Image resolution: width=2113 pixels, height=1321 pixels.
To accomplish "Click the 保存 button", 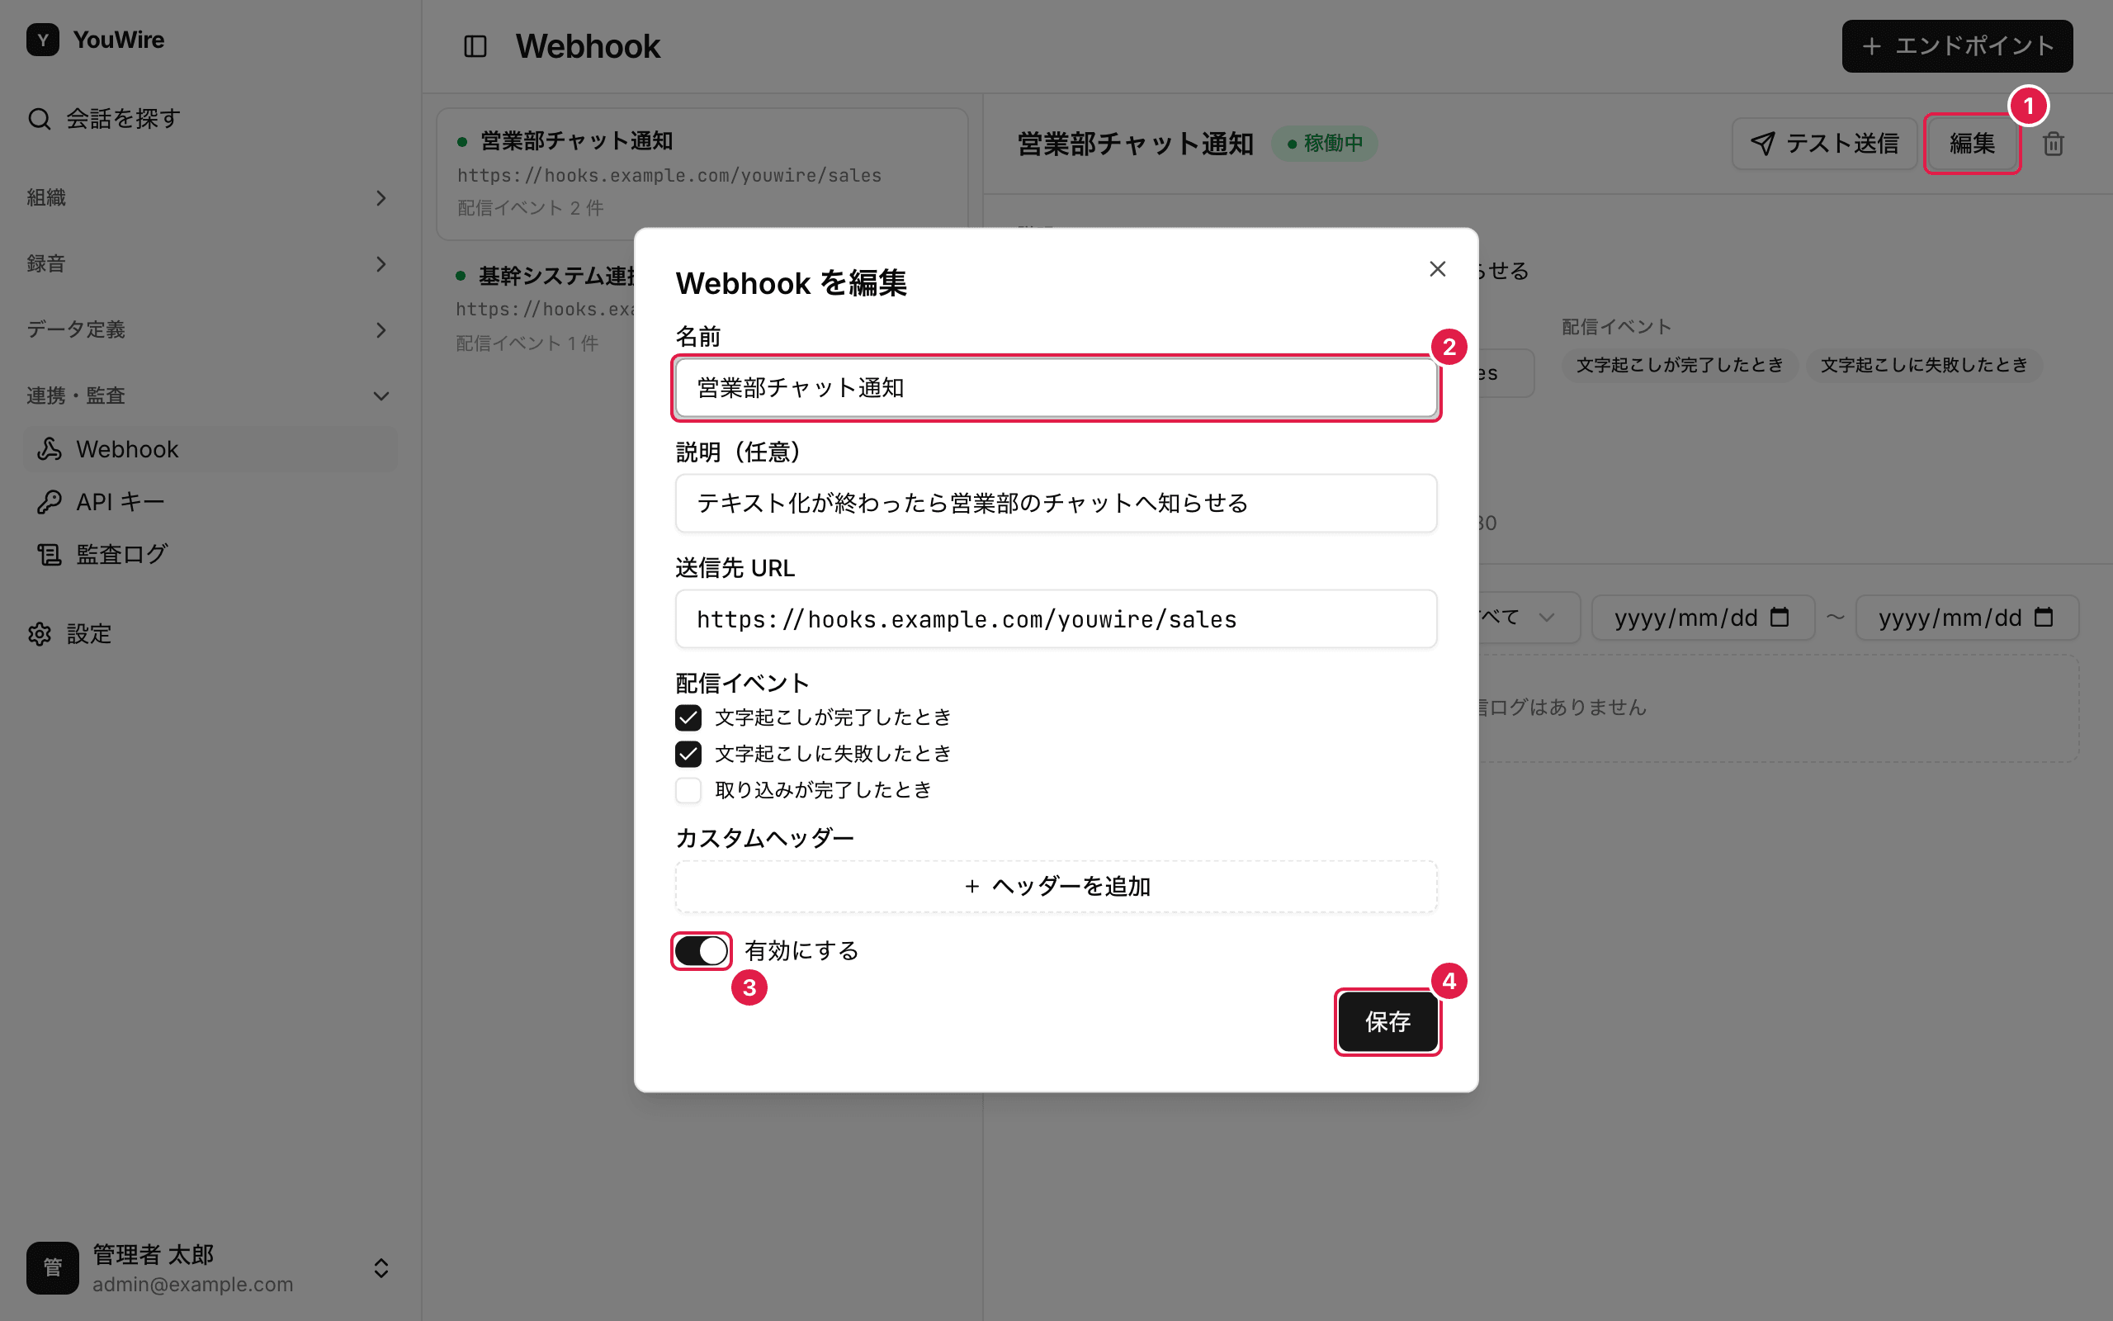I will 1387,1021.
